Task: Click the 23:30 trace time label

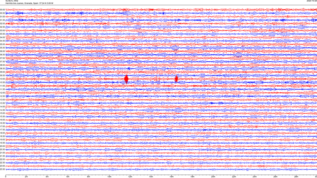Action: pos(2,169)
